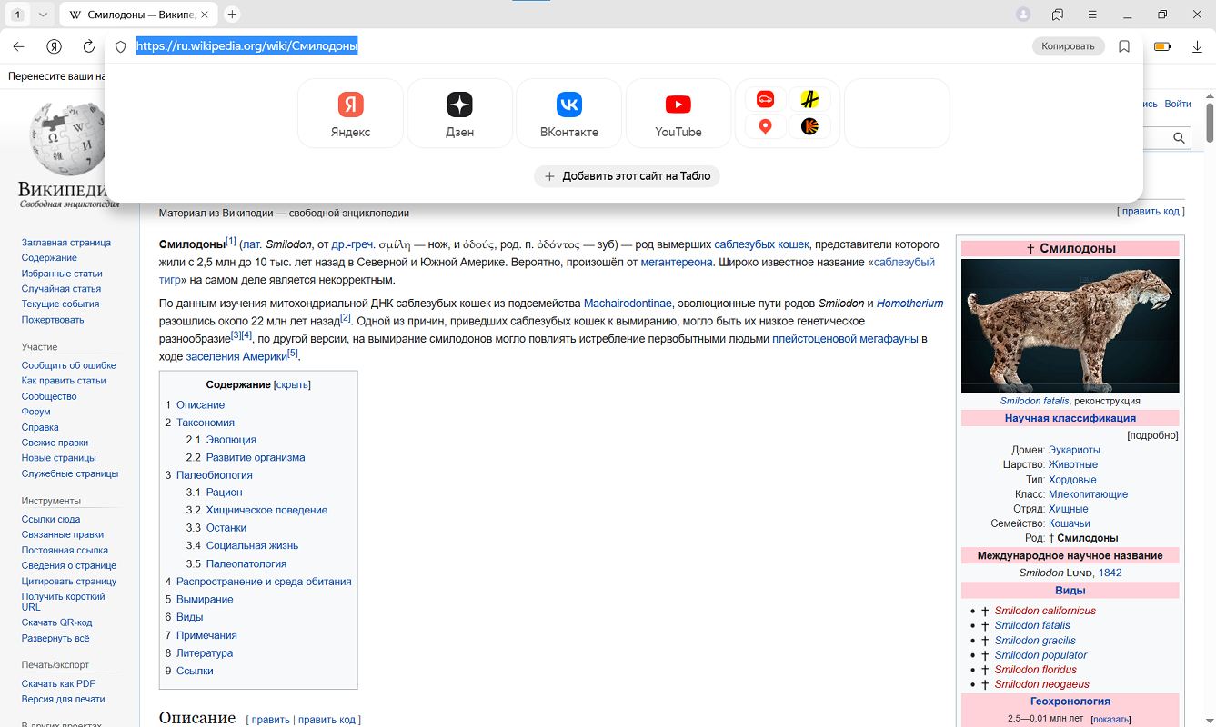Open a new tab with plus button
This screenshot has width=1216, height=727.
click(232, 15)
